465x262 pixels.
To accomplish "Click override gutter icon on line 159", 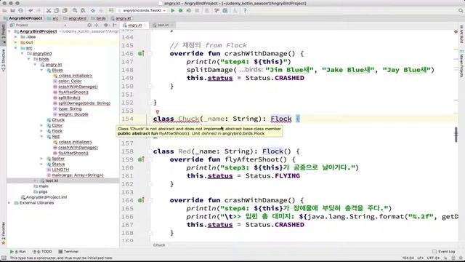I will (x=141, y=160).
